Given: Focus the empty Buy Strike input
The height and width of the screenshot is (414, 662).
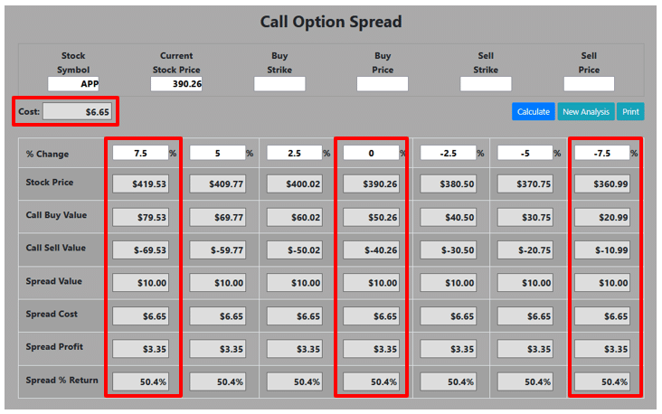Looking at the screenshot, I should point(279,84).
